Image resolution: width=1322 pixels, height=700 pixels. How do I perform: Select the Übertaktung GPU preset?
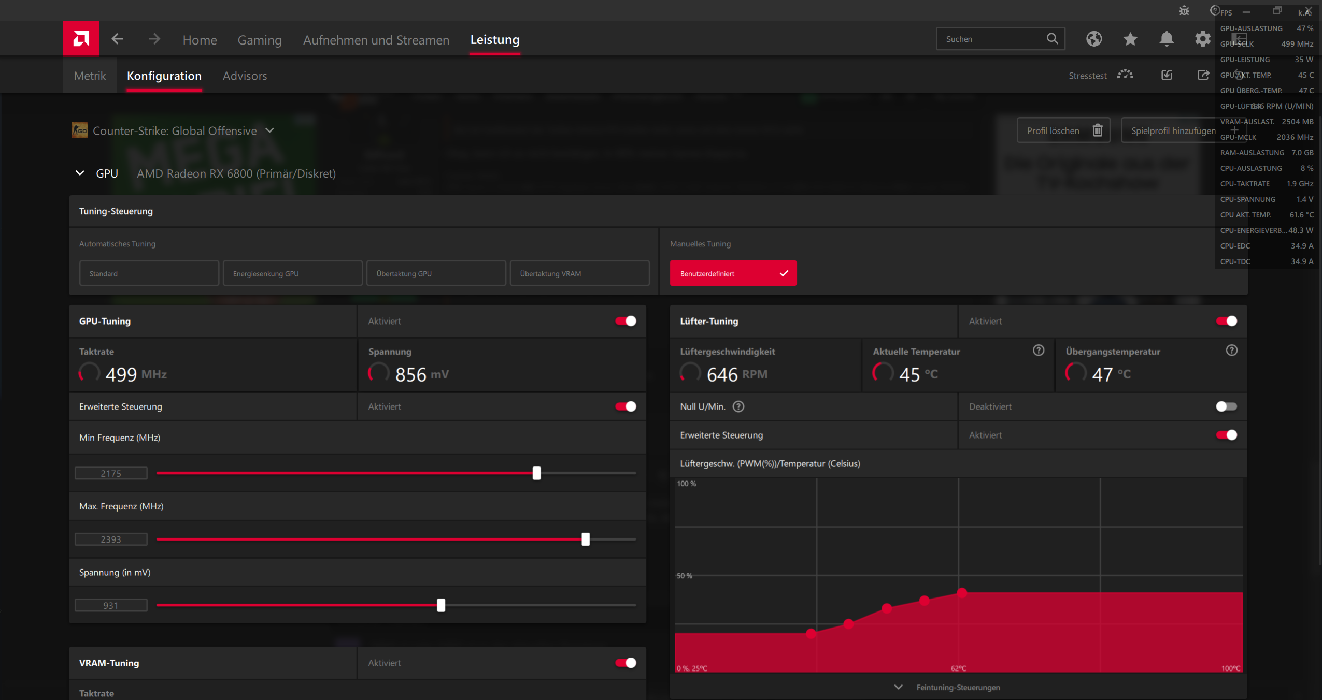[435, 273]
